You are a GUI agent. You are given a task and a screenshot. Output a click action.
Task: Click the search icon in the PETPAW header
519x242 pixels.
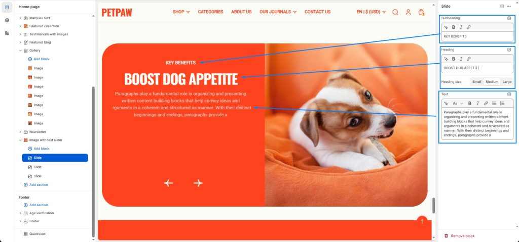395,12
